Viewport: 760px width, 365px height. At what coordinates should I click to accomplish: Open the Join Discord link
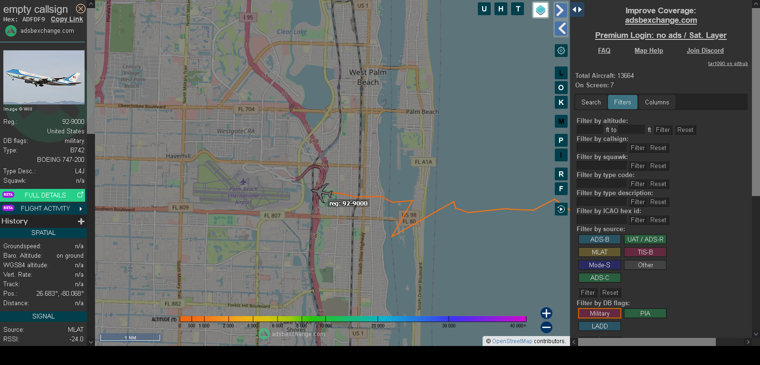point(705,50)
